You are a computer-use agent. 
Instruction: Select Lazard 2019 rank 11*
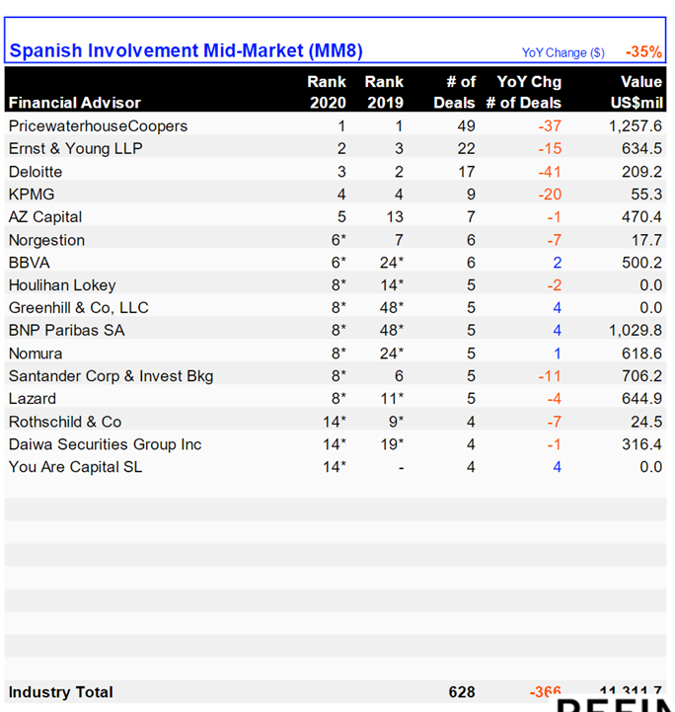tap(392, 399)
